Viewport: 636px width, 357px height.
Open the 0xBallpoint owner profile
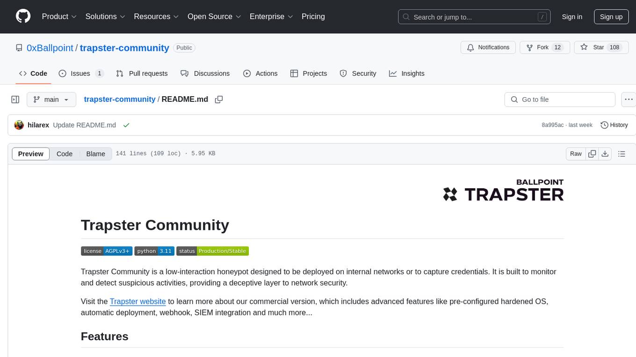click(50, 48)
